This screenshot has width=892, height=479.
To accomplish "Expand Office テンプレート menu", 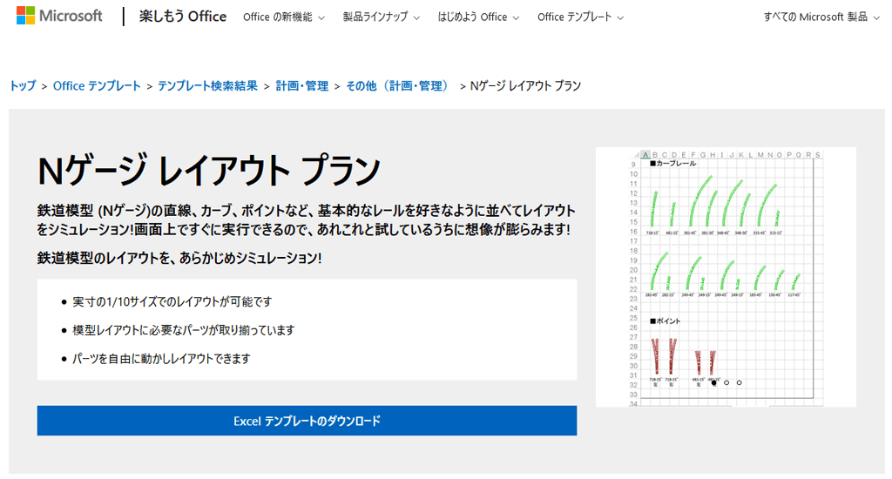I will pos(580,17).
